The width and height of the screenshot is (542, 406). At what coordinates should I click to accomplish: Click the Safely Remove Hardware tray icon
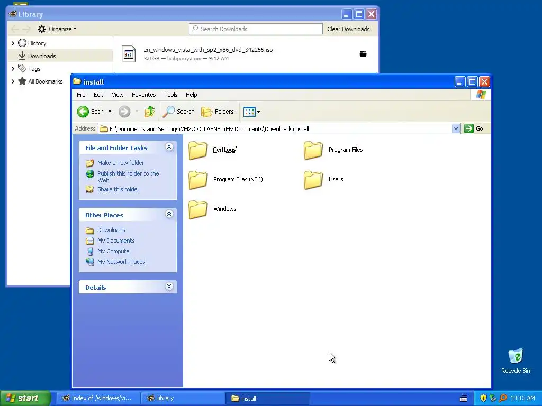click(493, 398)
